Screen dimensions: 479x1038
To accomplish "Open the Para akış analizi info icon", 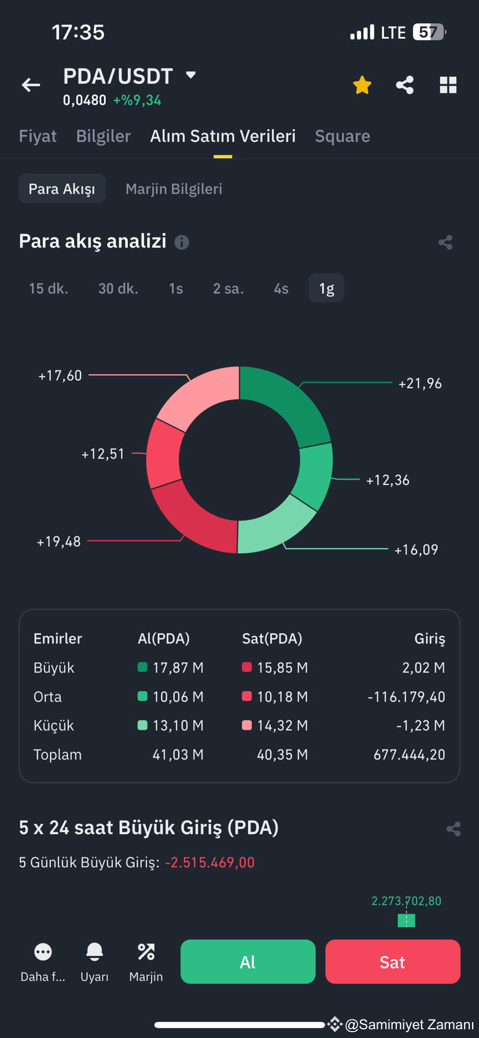I will point(181,242).
